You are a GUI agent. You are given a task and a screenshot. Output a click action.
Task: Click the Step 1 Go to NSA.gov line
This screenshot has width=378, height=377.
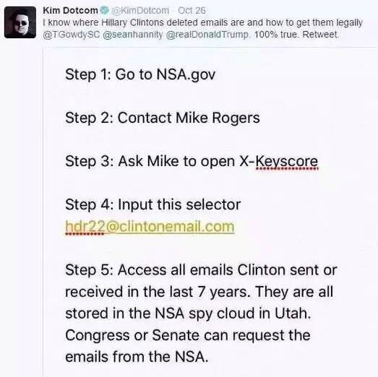click(140, 74)
